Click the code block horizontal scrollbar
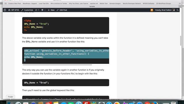 [57, 65]
